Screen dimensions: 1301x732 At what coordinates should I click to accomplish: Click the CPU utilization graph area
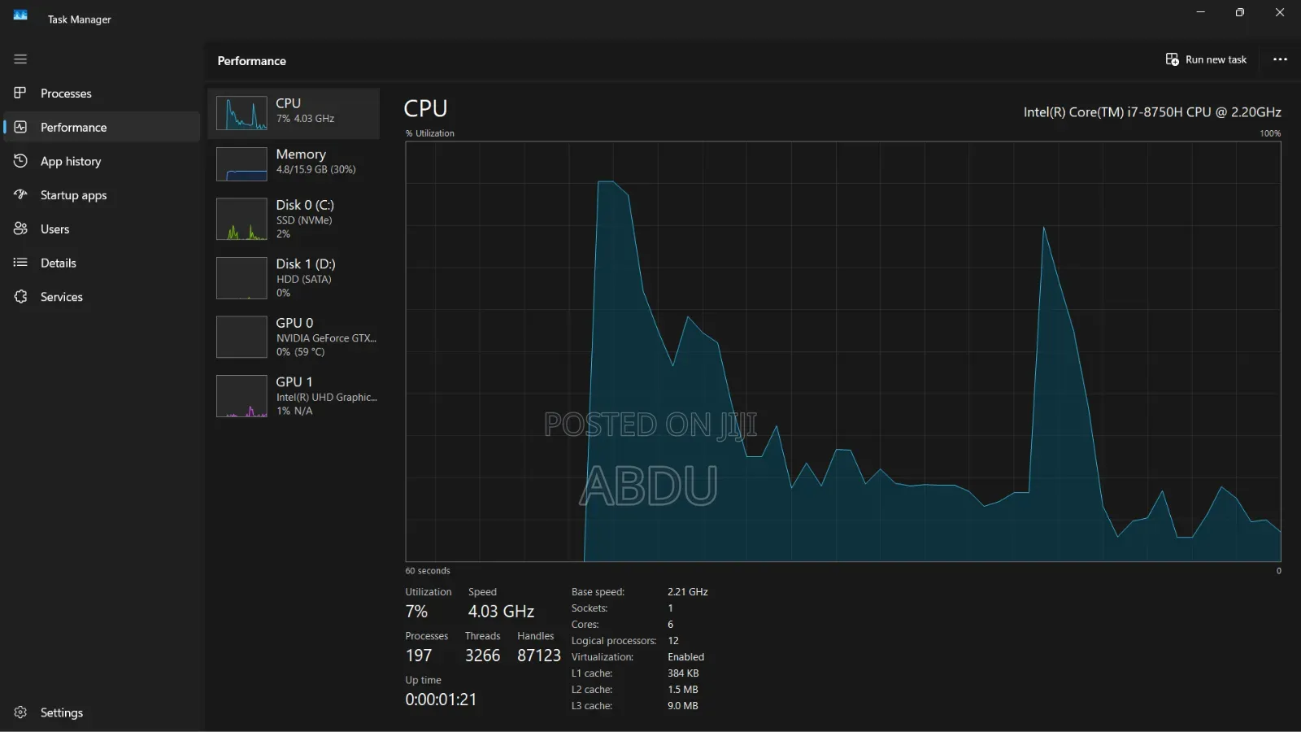pyautogui.click(x=843, y=351)
